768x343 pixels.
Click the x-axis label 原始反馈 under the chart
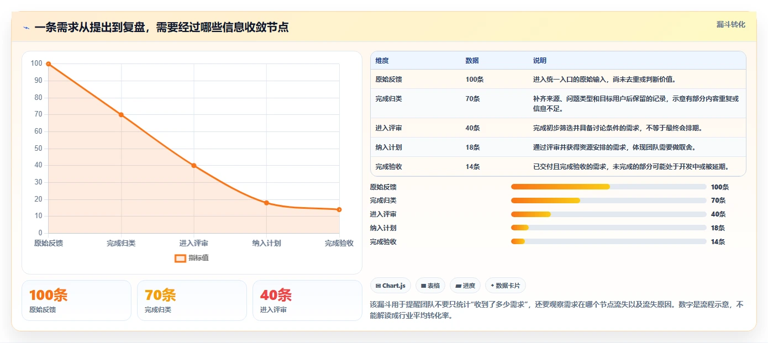coord(49,243)
